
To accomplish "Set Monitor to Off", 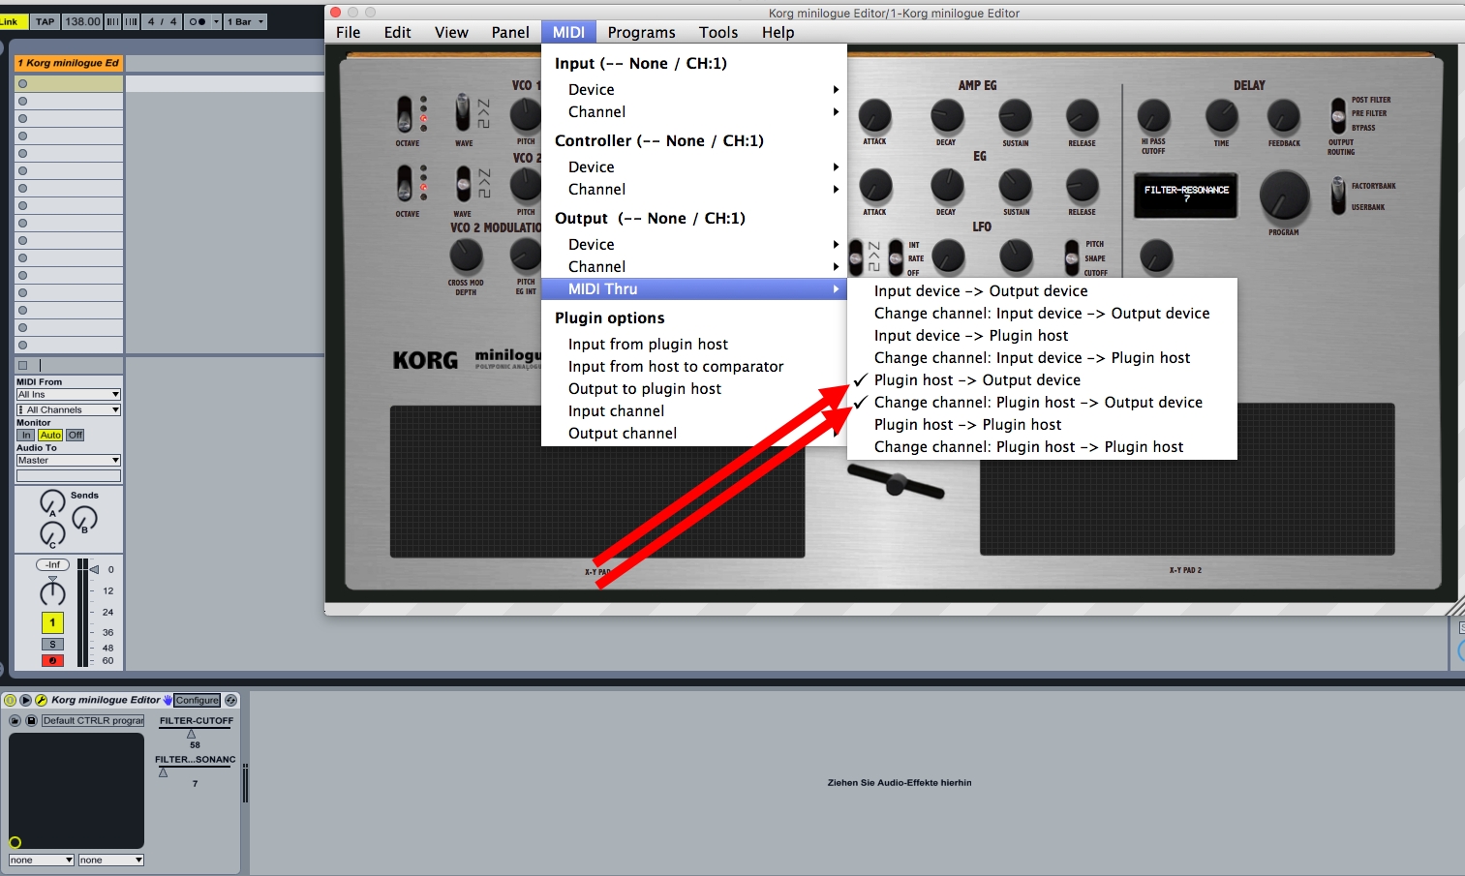I will [x=76, y=435].
